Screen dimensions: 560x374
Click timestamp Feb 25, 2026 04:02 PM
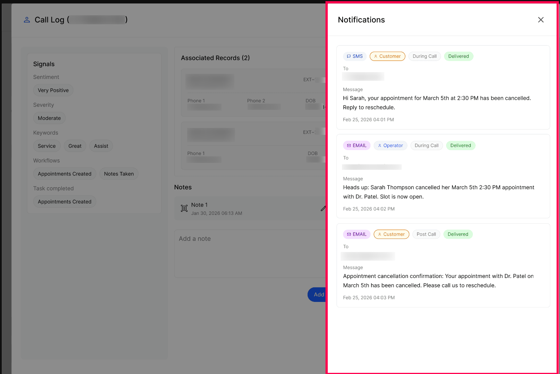coord(369,209)
